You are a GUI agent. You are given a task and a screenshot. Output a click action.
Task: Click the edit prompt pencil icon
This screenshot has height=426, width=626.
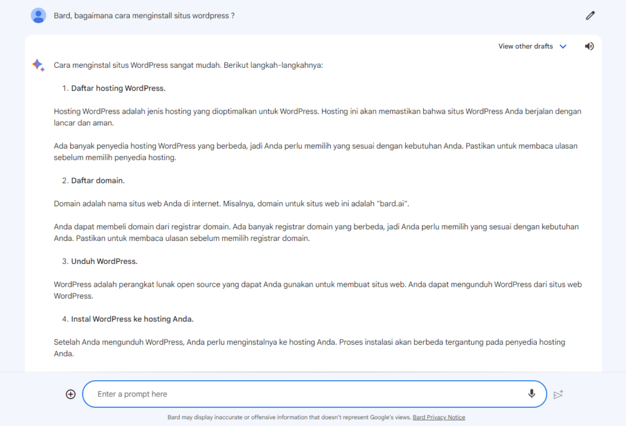(590, 15)
